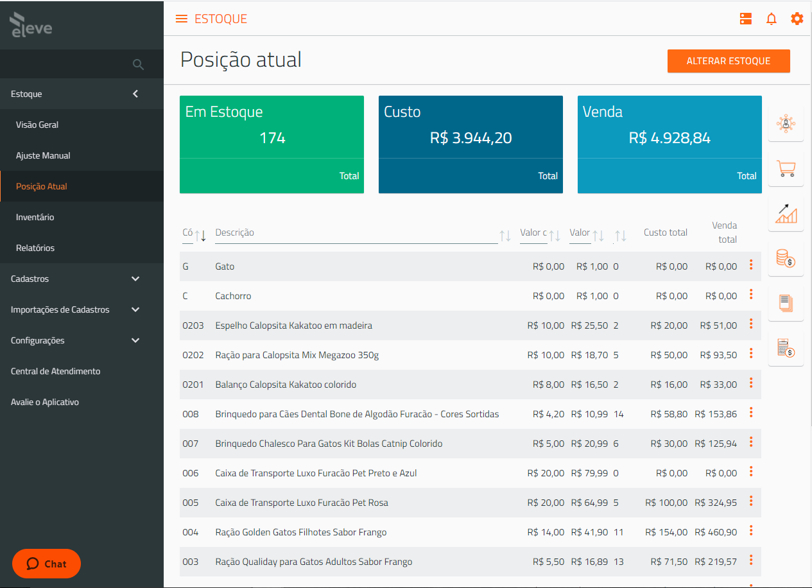The image size is (812, 588).
Task: Open the Chat support button
Action: 46,564
